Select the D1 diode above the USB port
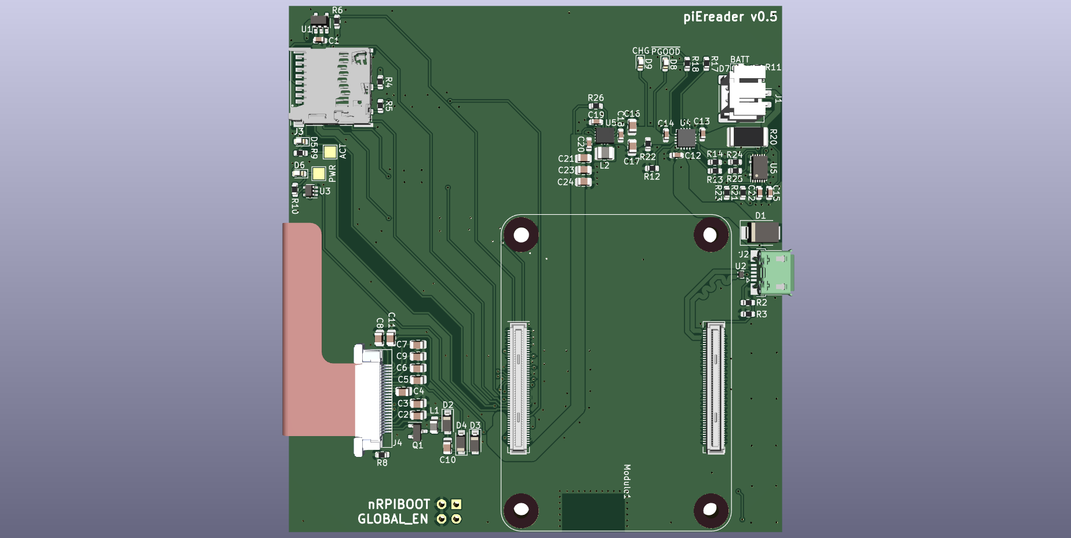1071x538 pixels. click(x=761, y=233)
